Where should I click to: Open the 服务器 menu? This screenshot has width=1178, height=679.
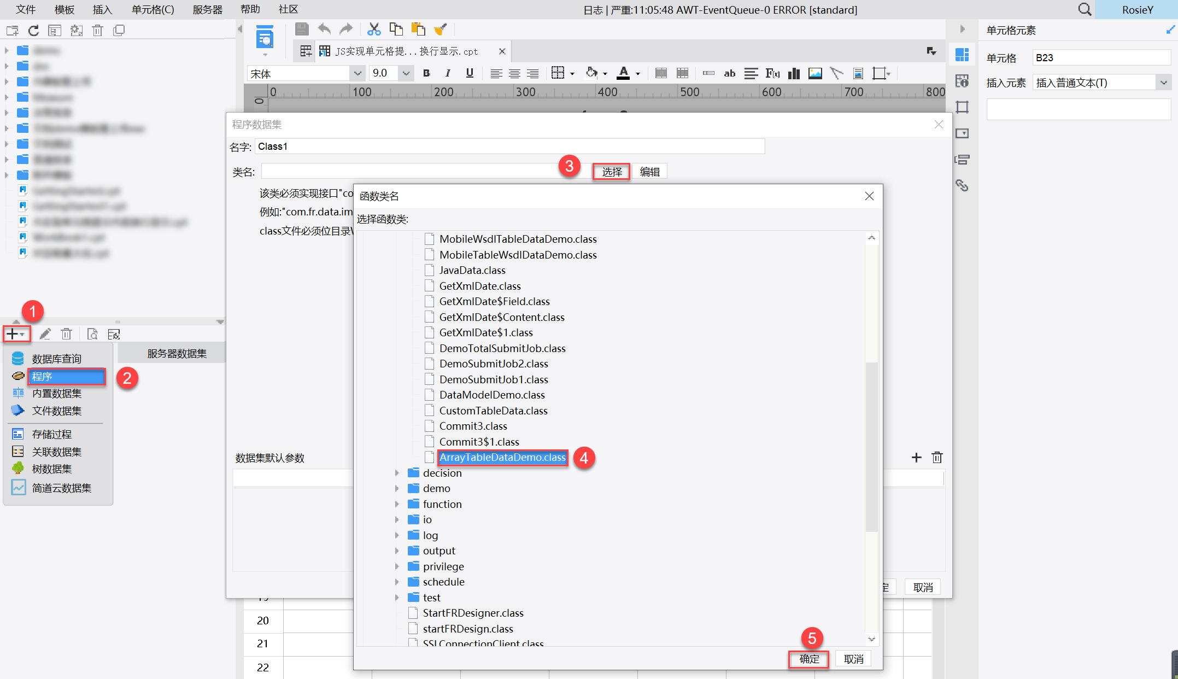[x=207, y=9]
